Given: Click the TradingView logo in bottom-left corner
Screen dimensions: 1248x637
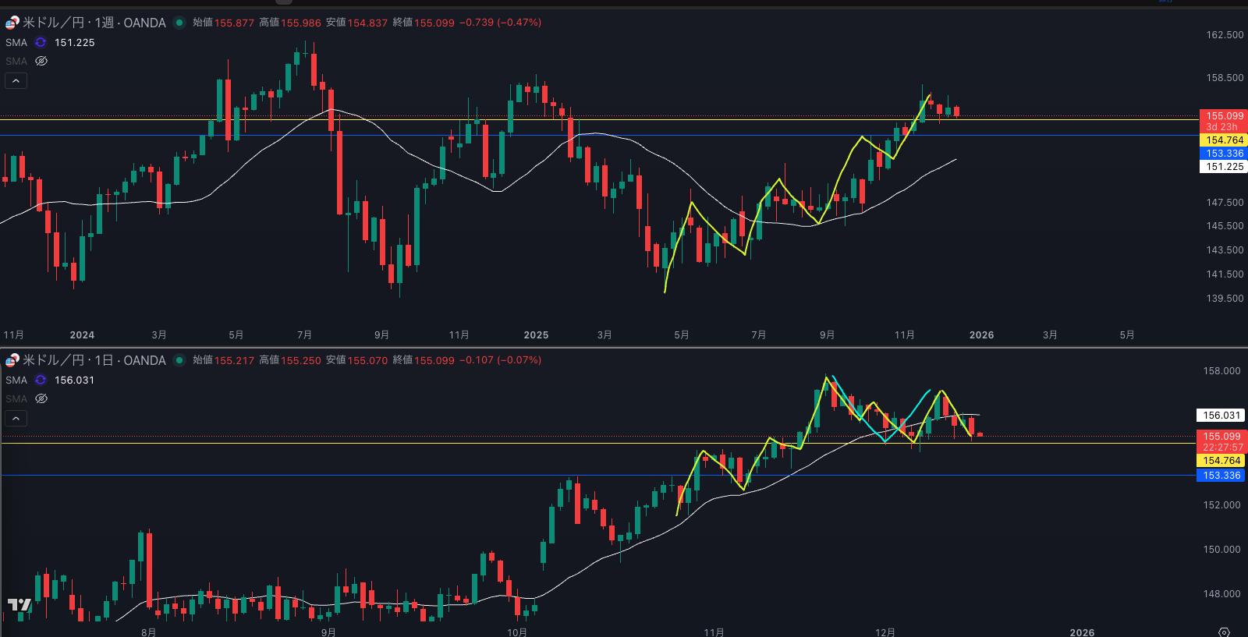Looking at the screenshot, I should coord(19,605).
